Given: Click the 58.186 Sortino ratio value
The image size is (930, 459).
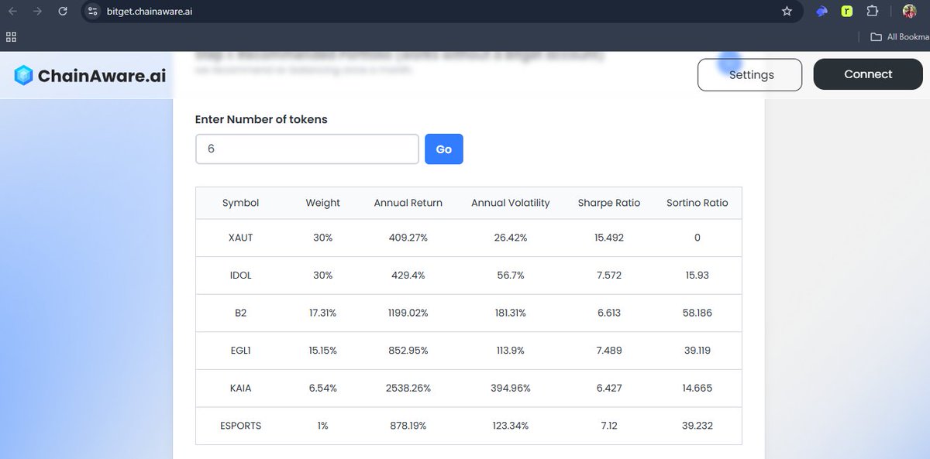Looking at the screenshot, I should click(697, 313).
